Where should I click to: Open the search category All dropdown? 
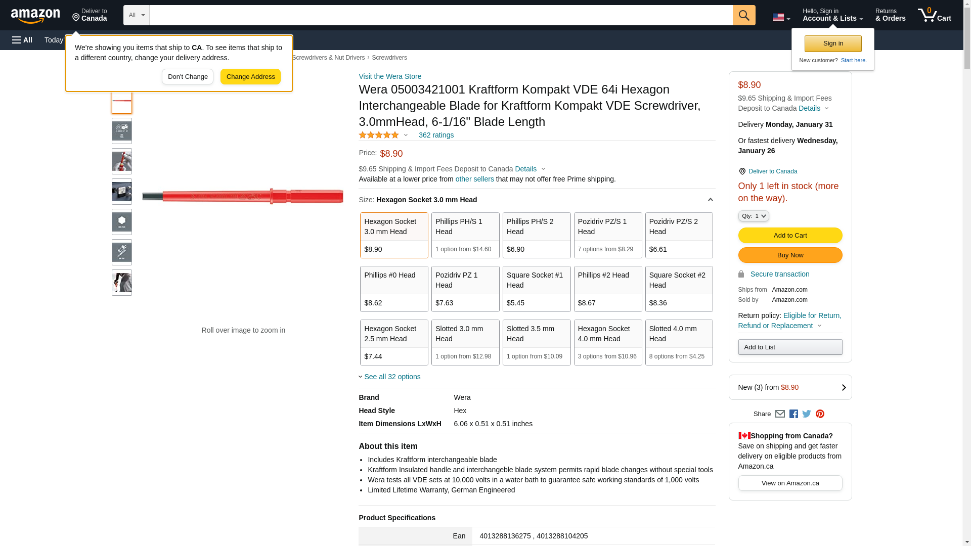pyautogui.click(x=136, y=15)
